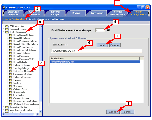152x120 pixels.
Task: Click the Activant Vision title bar icon
Action: (4, 7)
